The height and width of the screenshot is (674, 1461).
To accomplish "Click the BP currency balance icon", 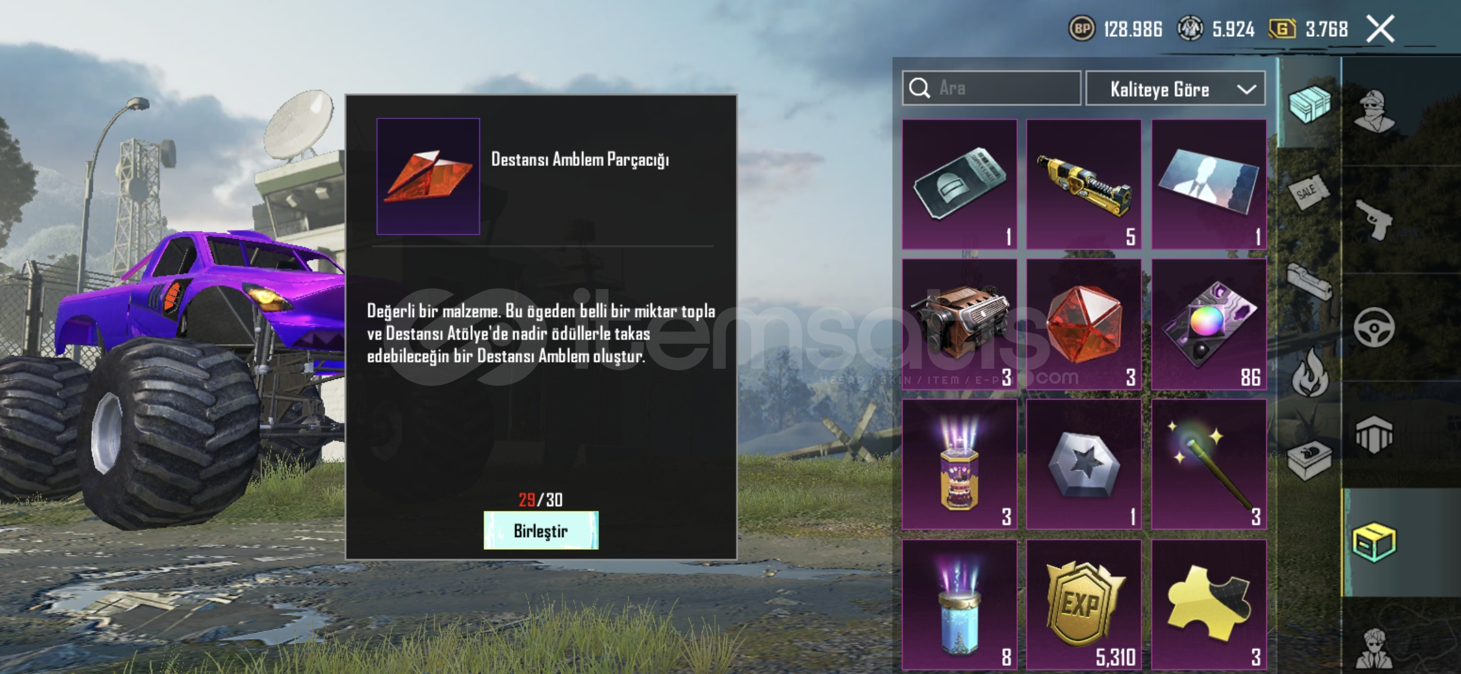I will [1082, 29].
